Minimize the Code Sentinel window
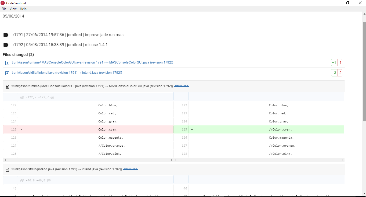The height and width of the screenshot is (197, 366). click(x=336, y=3)
